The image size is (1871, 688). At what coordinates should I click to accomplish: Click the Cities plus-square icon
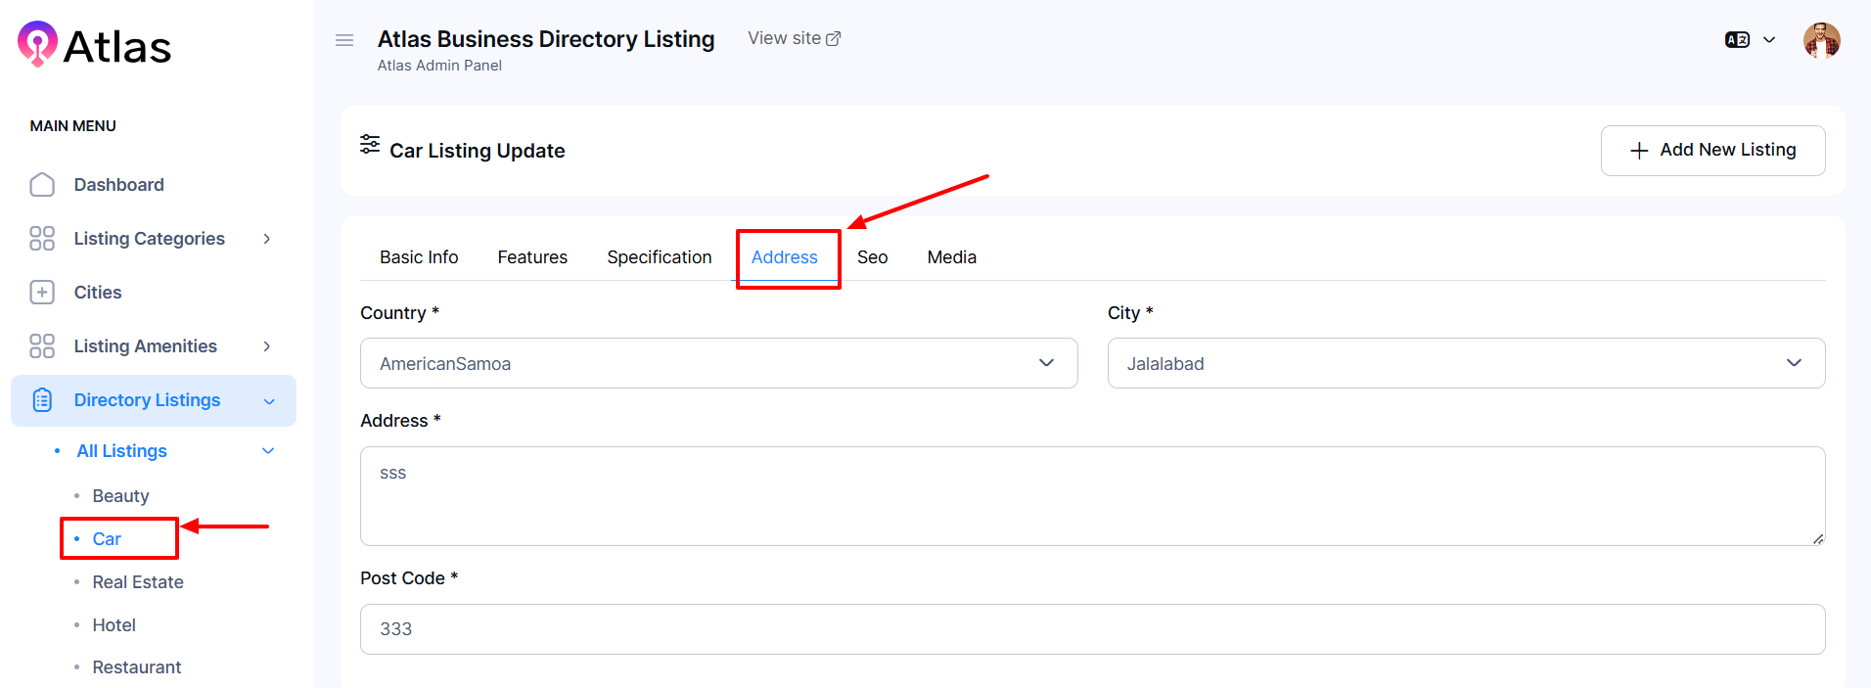click(42, 293)
